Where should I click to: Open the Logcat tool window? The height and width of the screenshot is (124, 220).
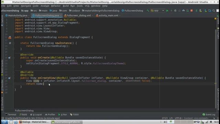pyautogui.click(x=36, y=115)
